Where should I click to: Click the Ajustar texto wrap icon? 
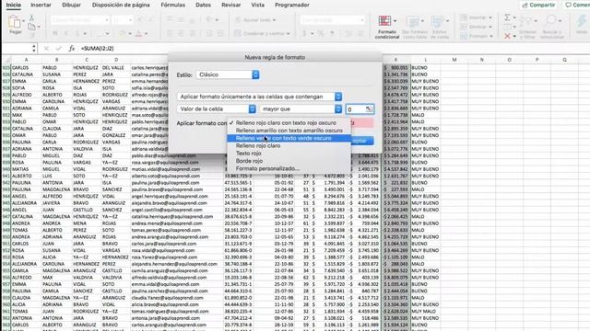click(x=238, y=20)
